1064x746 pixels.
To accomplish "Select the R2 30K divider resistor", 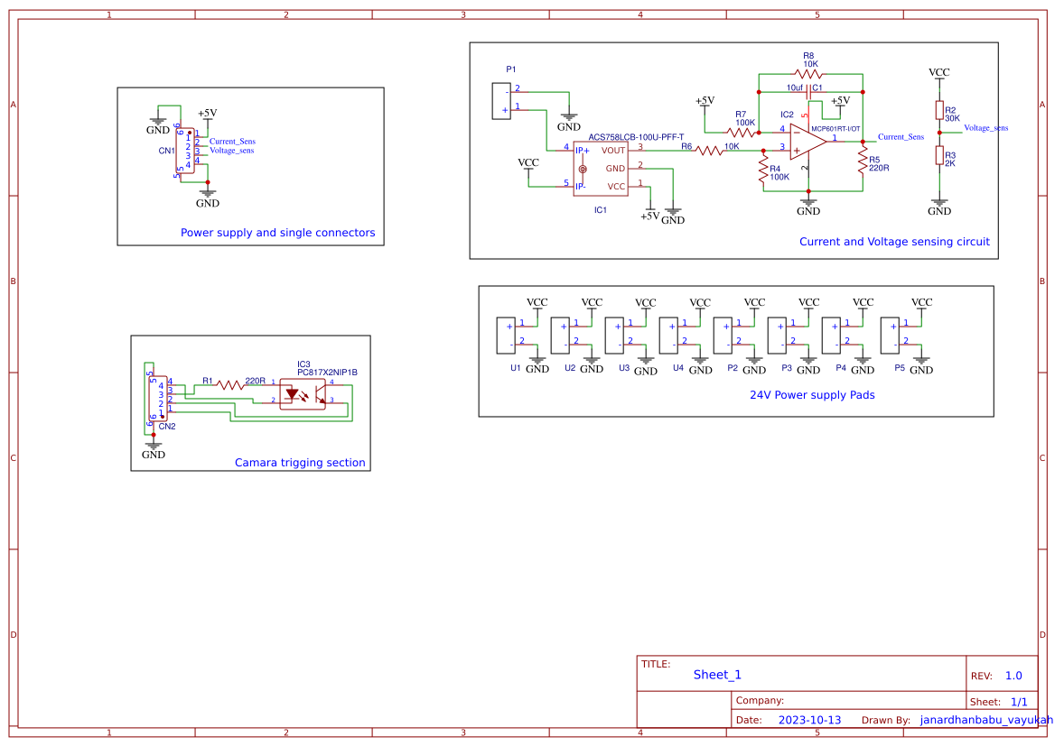I will pos(939,111).
